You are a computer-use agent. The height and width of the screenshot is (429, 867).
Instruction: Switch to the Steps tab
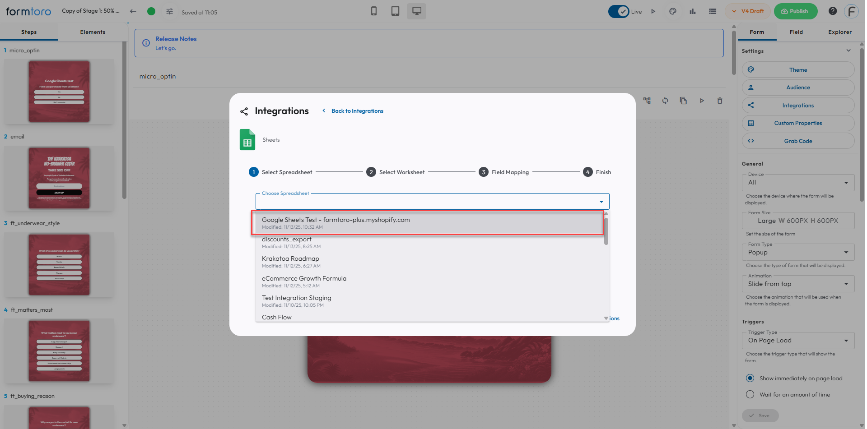click(x=29, y=32)
